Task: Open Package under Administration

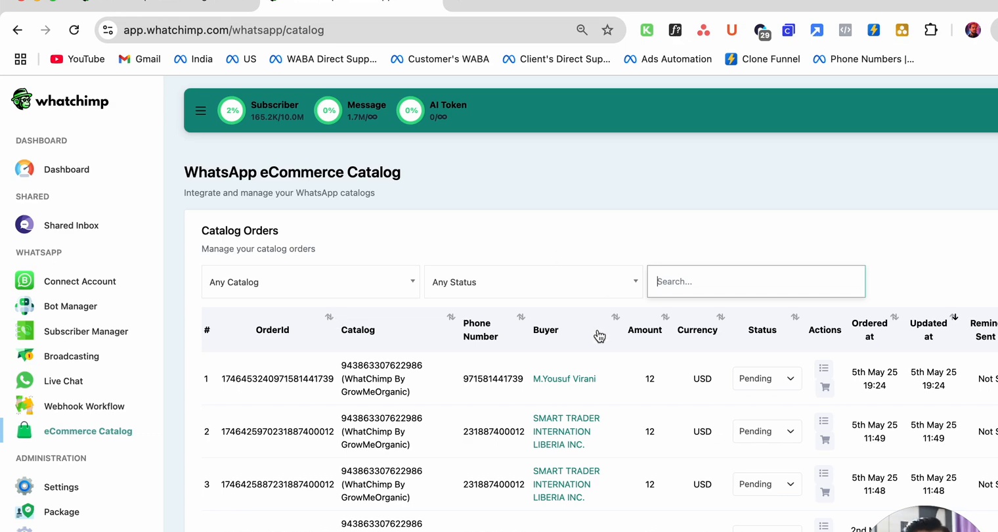Action: pyautogui.click(x=47, y=512)
